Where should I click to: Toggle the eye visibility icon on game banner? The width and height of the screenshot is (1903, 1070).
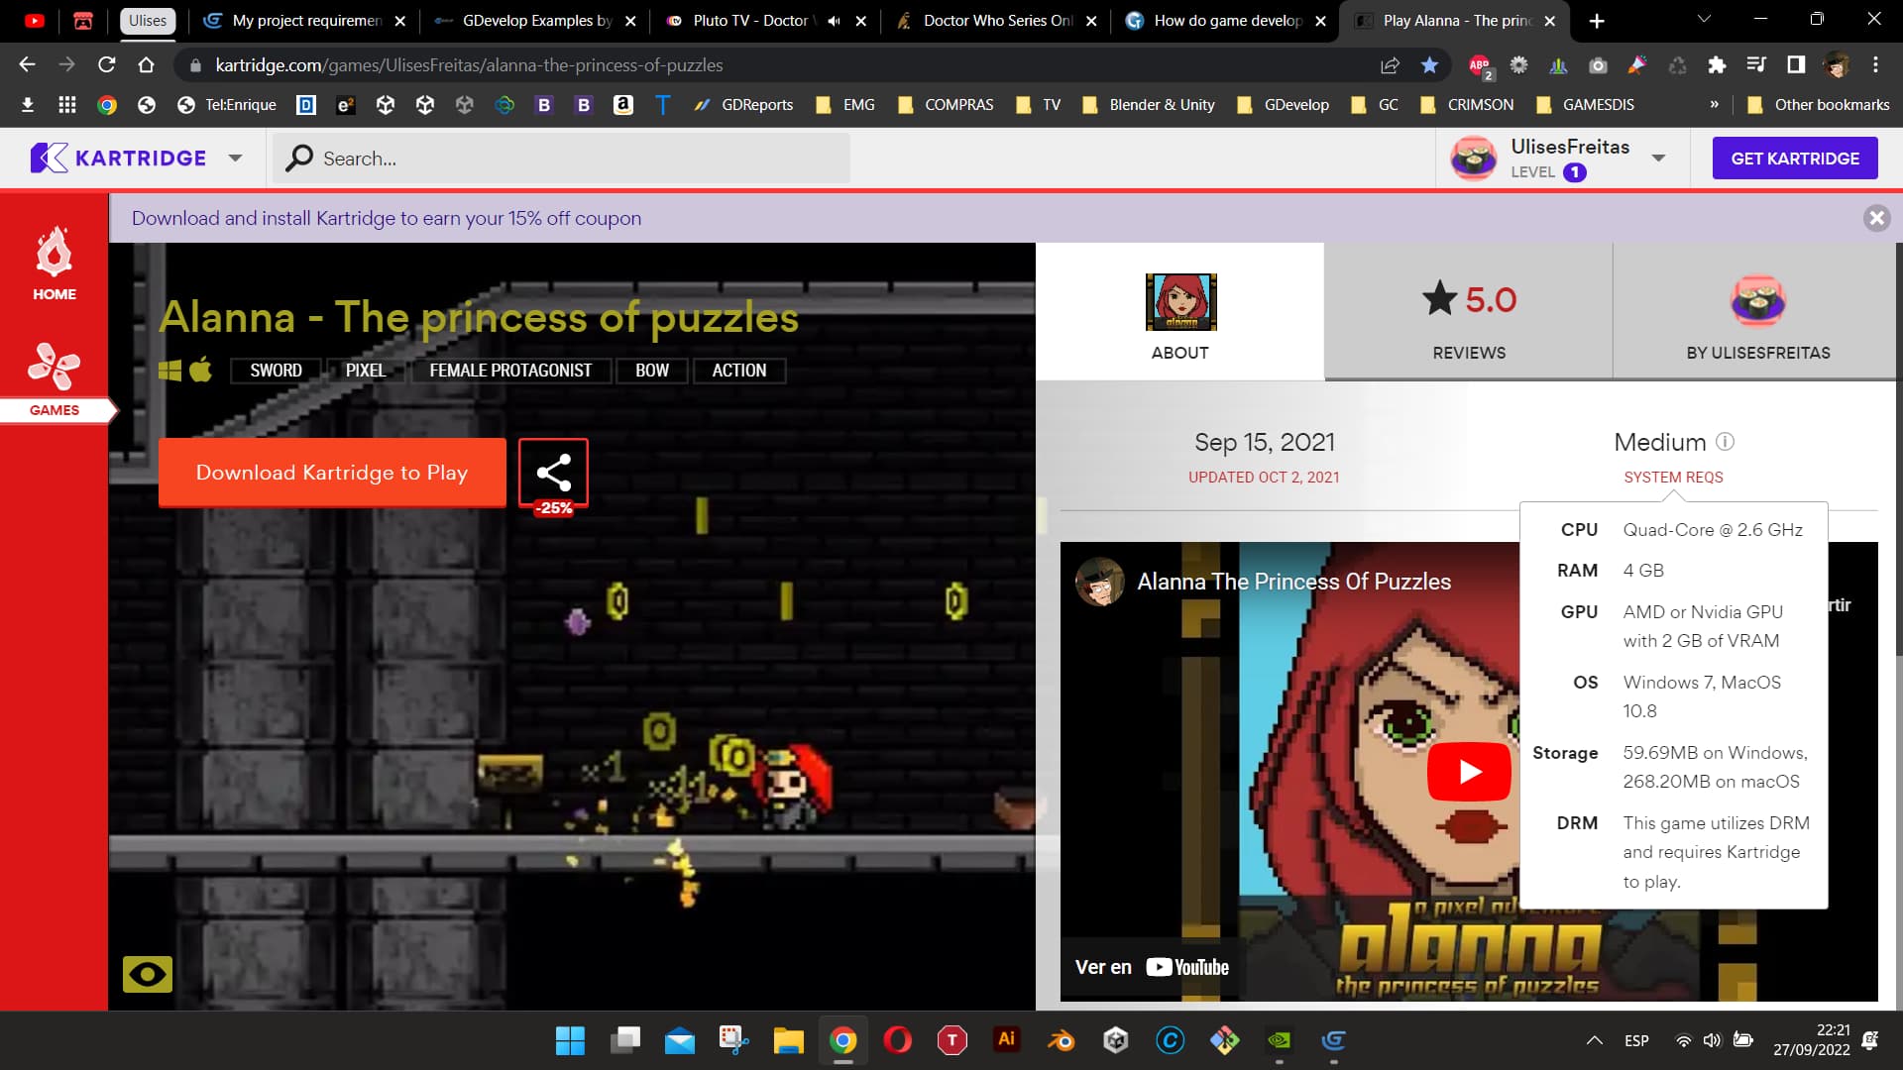point(148,975)
